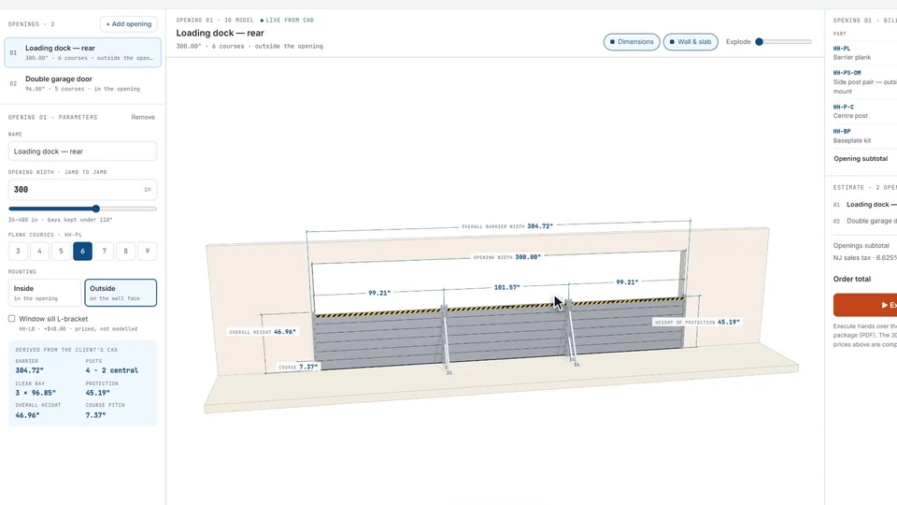897x505 pixels.
Task: Click the overall barrier width 304.72" label
Action: [507, 226]
